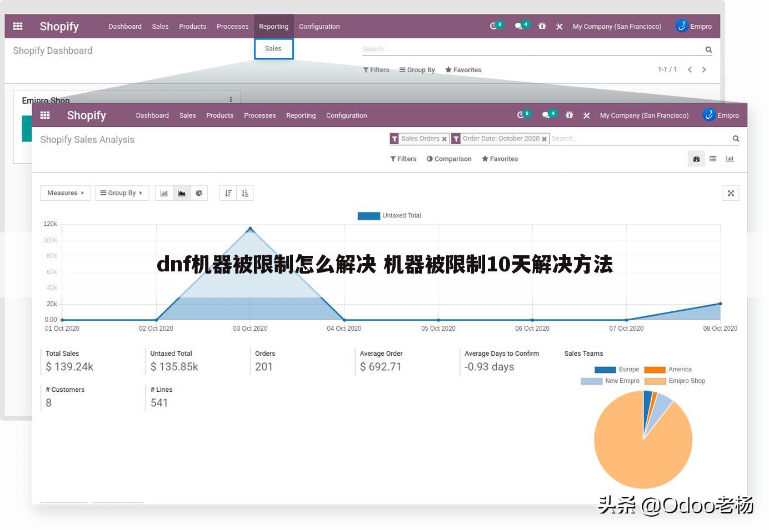Choose Sales under Reporting in back window
This screenshot has height=530, width=769.
pos(273,48)
